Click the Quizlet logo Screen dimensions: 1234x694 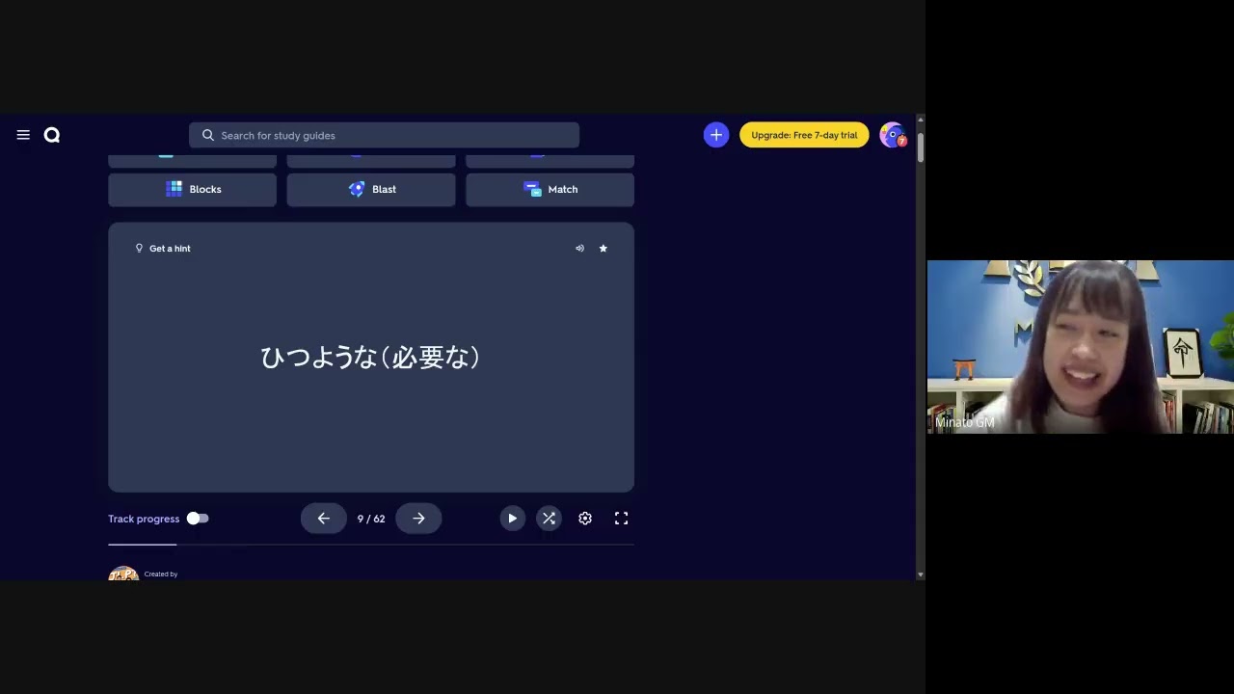click(52, 135)
